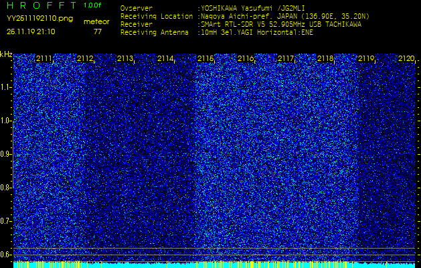
Task: Click the date stamp 25.11.19 21:10
Action: [x=31, y=31]
